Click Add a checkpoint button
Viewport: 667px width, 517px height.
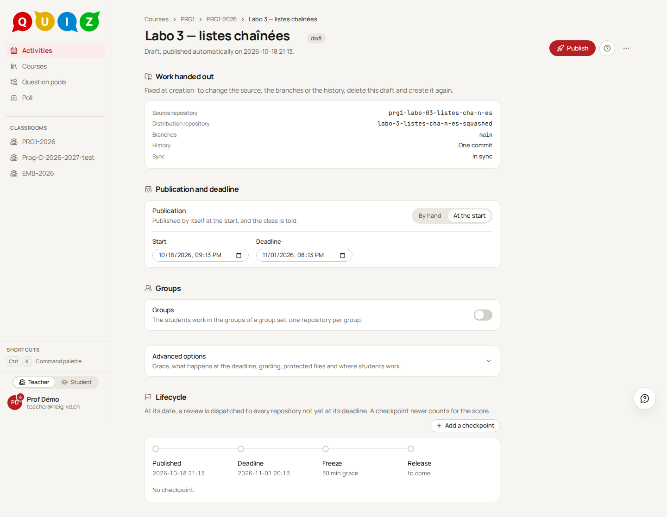[x=465, y=426]
